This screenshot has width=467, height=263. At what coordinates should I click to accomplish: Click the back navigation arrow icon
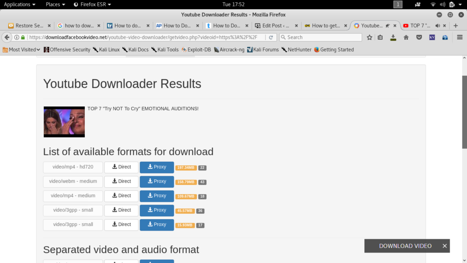(x=6, y=37)
